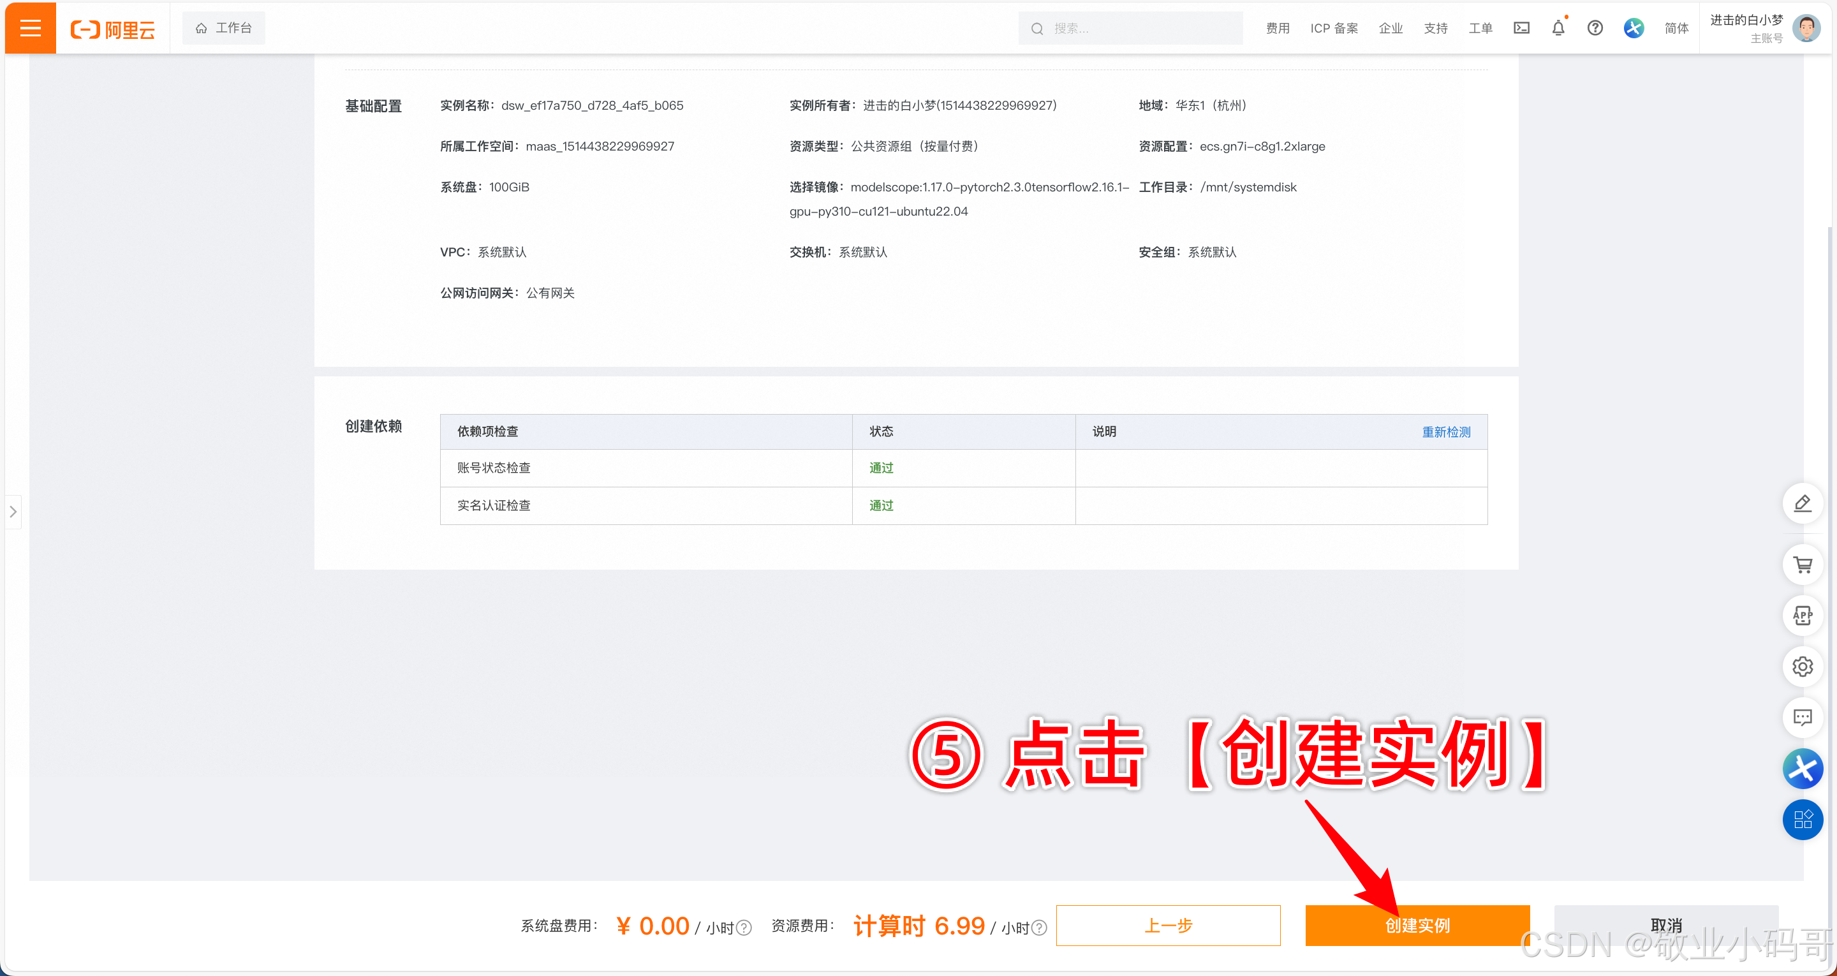1837x976 pixels.
Task: Expand the collapsed left panel chevron
Action: [x=13, y=512]
